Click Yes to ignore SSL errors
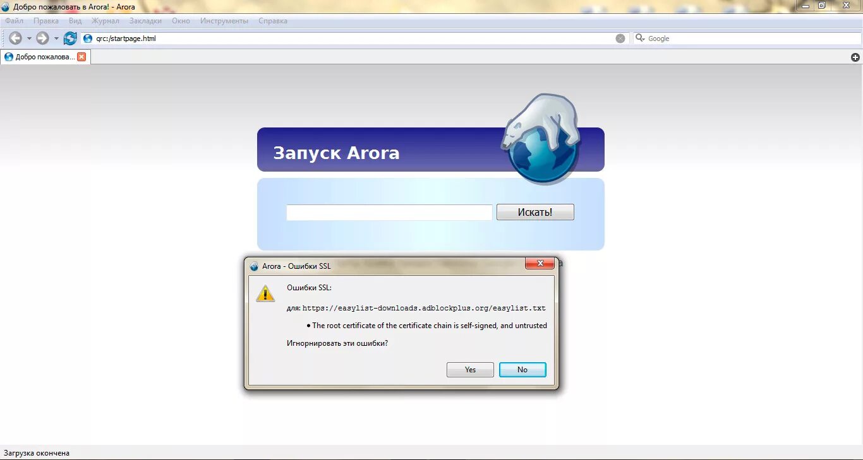Screen dimensions: 863x460 tap(470, 370)
